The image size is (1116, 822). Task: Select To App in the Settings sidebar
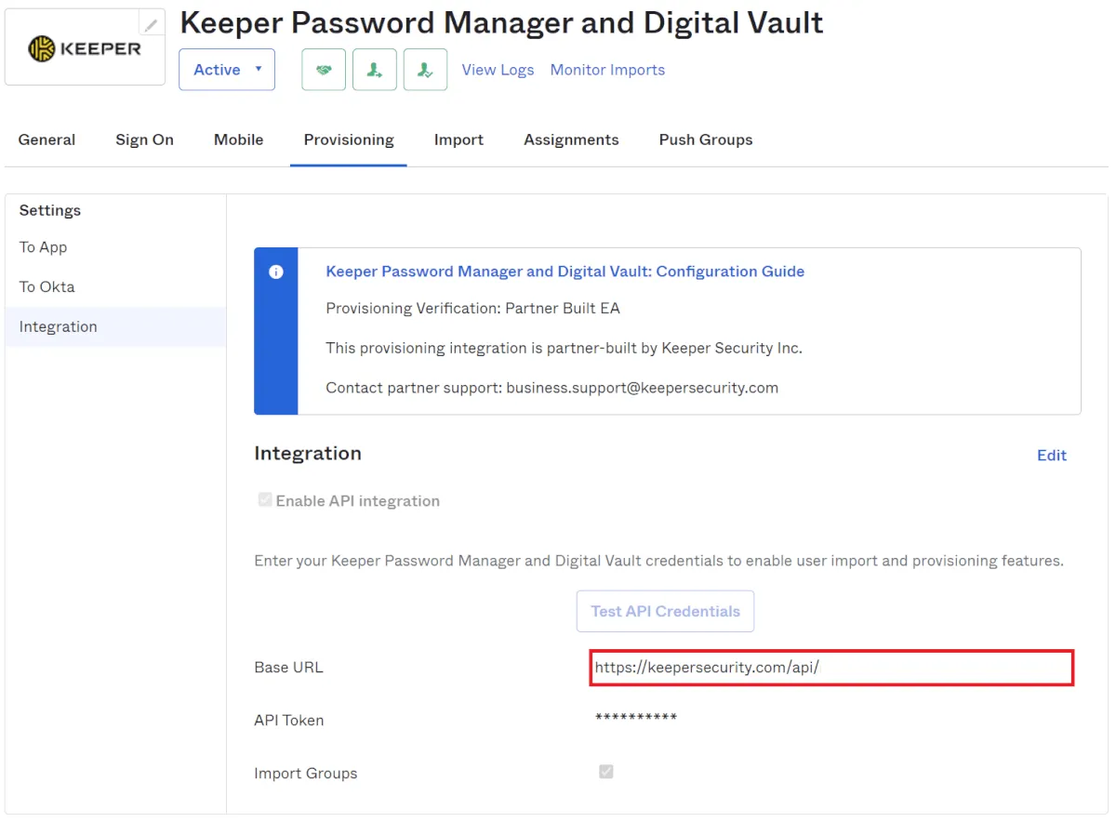pos(44,247)
